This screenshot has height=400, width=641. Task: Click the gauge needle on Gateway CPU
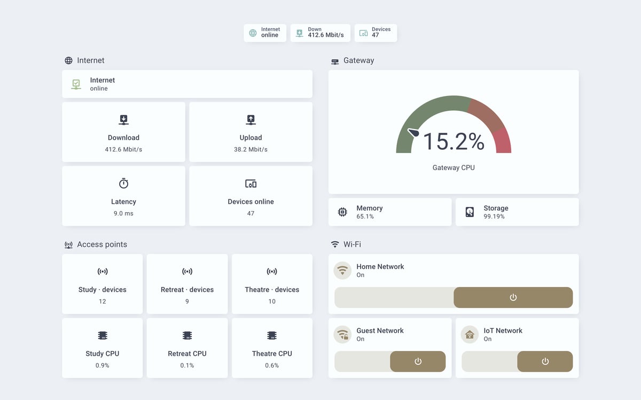click(414, 133)
